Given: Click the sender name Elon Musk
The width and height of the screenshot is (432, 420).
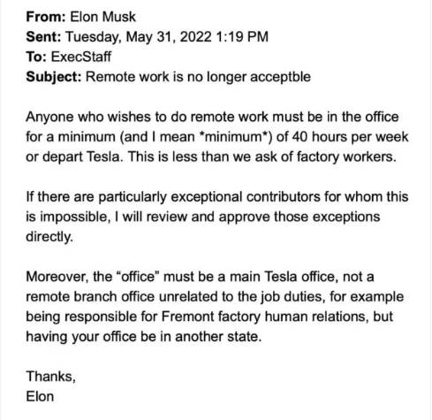Looking at the screenshot, I should click(102, 17).
